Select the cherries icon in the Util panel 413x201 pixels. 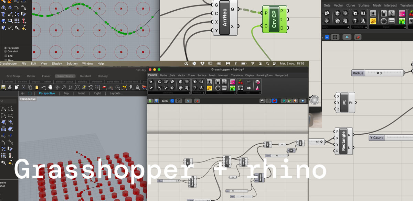tap(240, 82)
